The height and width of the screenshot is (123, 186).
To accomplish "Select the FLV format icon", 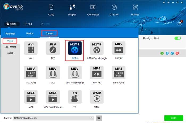I will coord(53,48).
